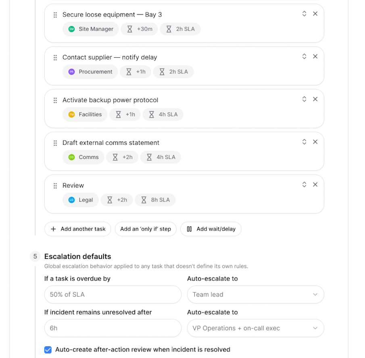Open the 4h SLA chip on Comms task
Screen dimensions: 365x358
click(161, 157)
